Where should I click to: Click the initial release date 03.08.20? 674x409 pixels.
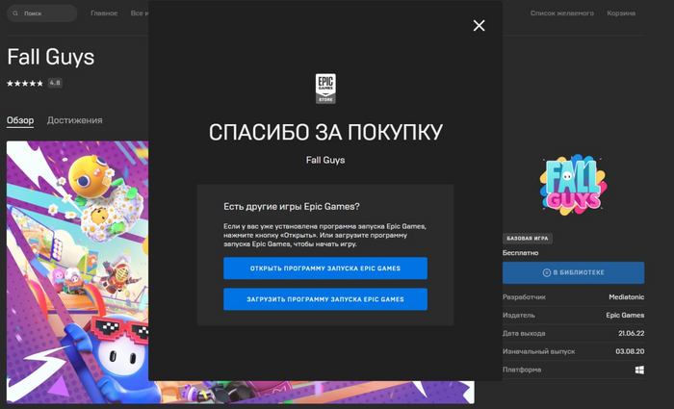(x=630, y=351)
